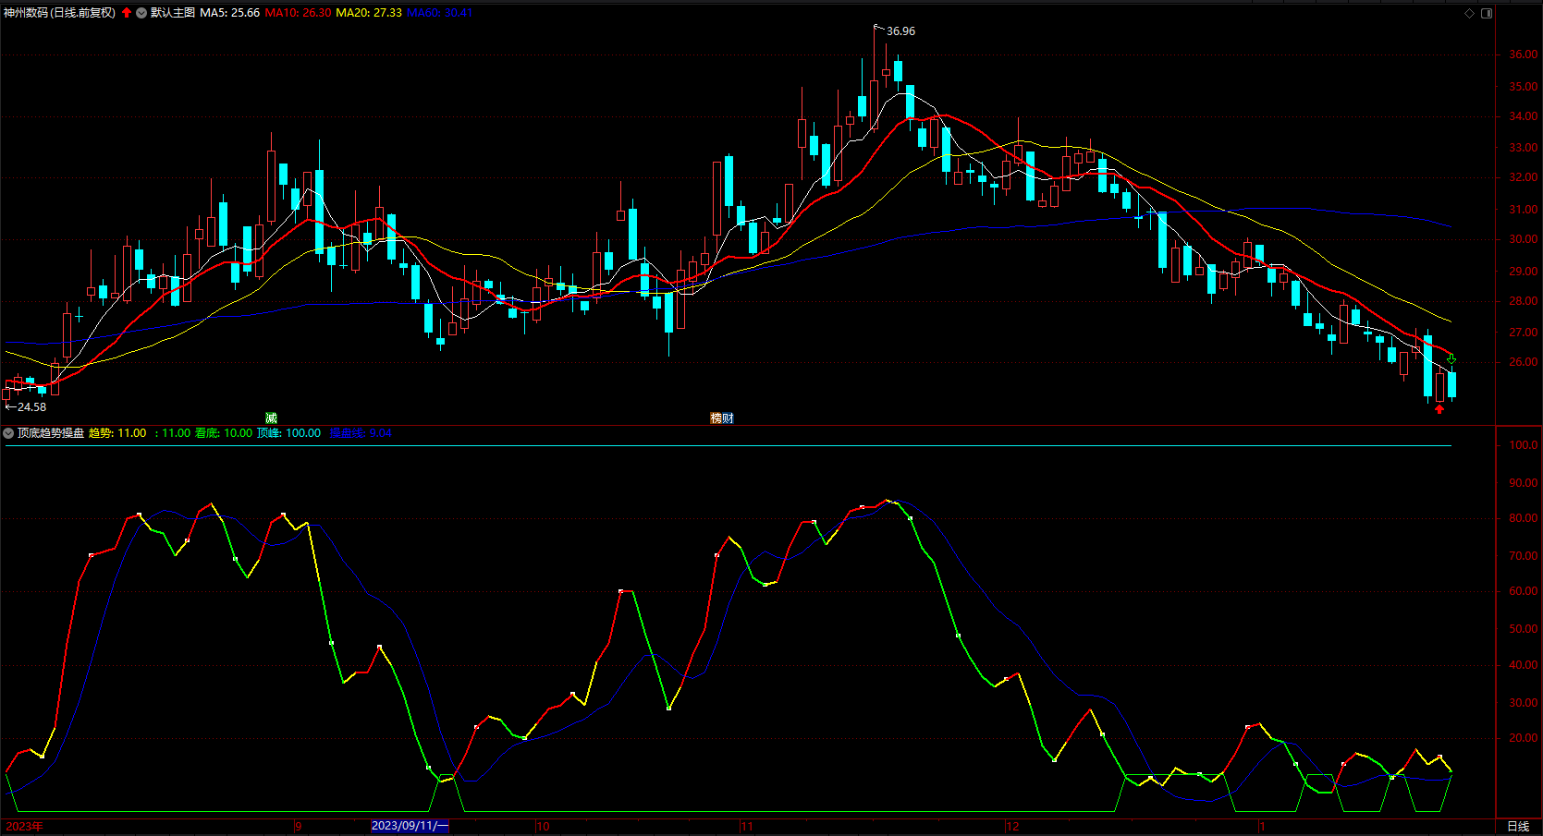The width and height of the screenshot is (1543, 836).
Task: Click the green down-arrow marker above the last candle
Action: point(1451,359)
